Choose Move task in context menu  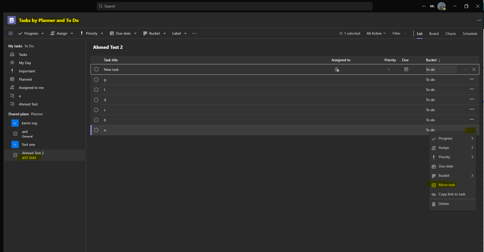452,185
